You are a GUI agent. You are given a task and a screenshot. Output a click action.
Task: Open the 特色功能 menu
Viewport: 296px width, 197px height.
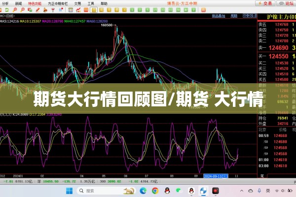pyautogui.click(x=35, y=3)
